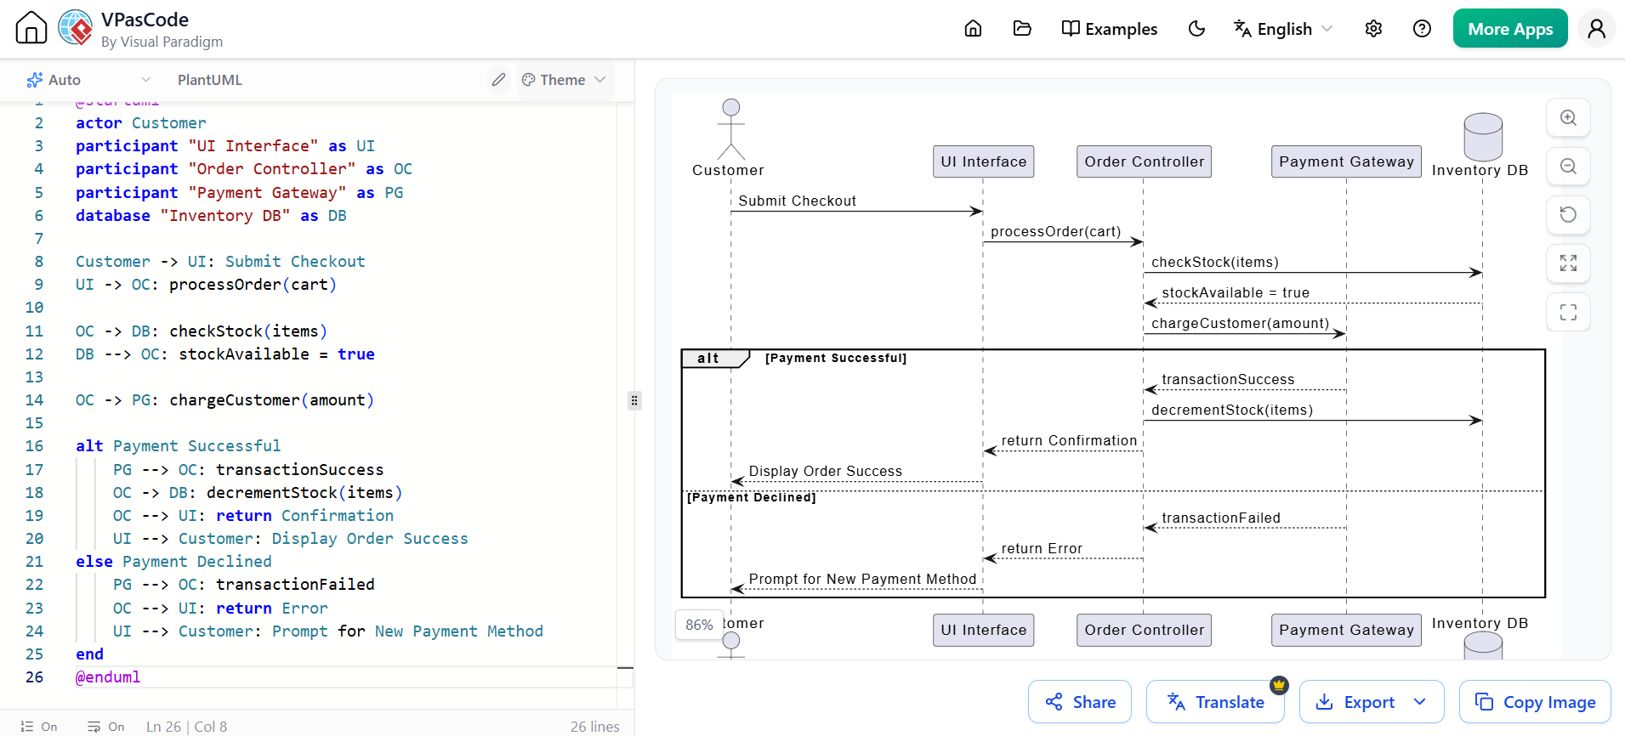This screenshot has width=1625, height=736.
Task: Open the home icon in top navigation
Action: click(973, 29)
